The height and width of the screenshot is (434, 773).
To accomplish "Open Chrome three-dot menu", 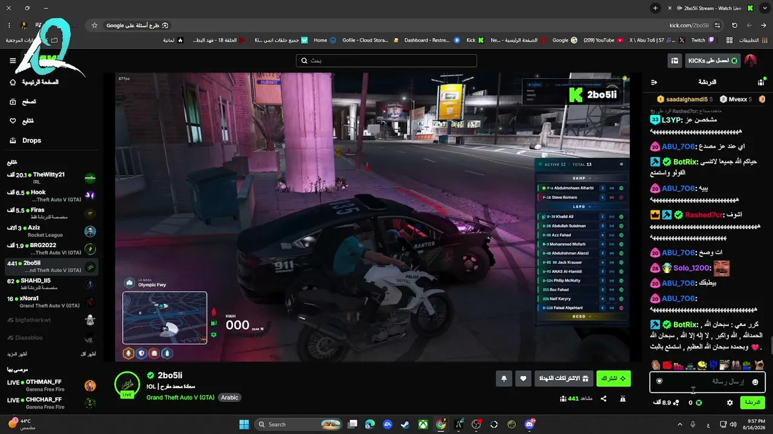I will pyautogui.click(x=9, y=25).
